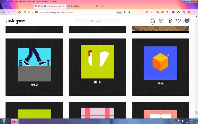Open the profile avatar menu
198x124 pixels.
tap(187, 21)
